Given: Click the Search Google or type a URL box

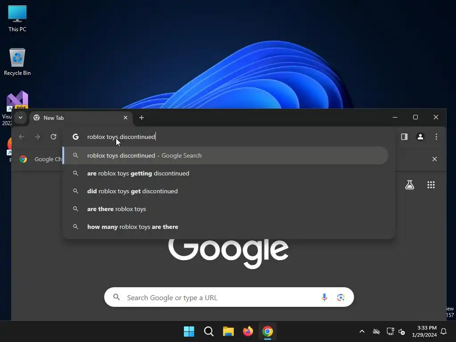Looking at the screenshot, I should [x=229, y=297].
